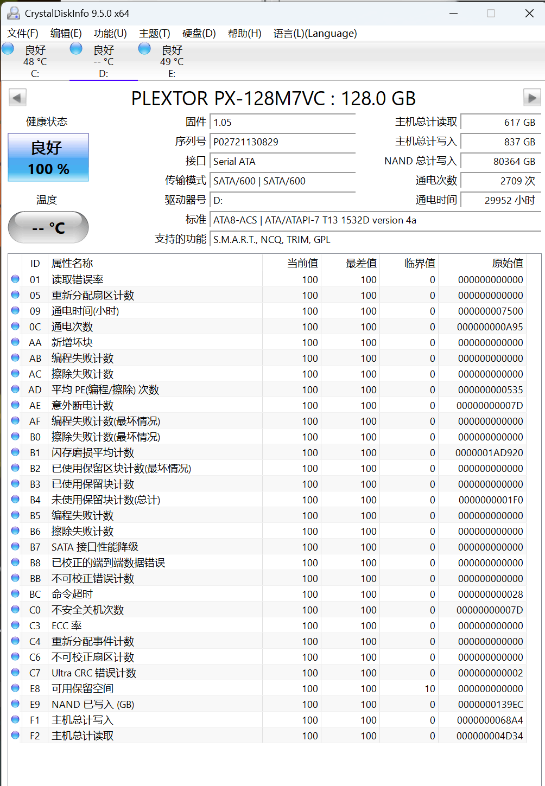Screen dimensions: 545x786
Task: Click NAND total writes value 80364 GB
Action: 500,161
